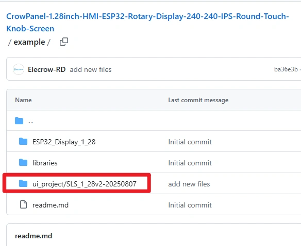The height and width of the screenshot is (246, 301).
Task: Open ui_project/SLS_1_28v2-20250807 folder
Action: (x=85, y=184)
